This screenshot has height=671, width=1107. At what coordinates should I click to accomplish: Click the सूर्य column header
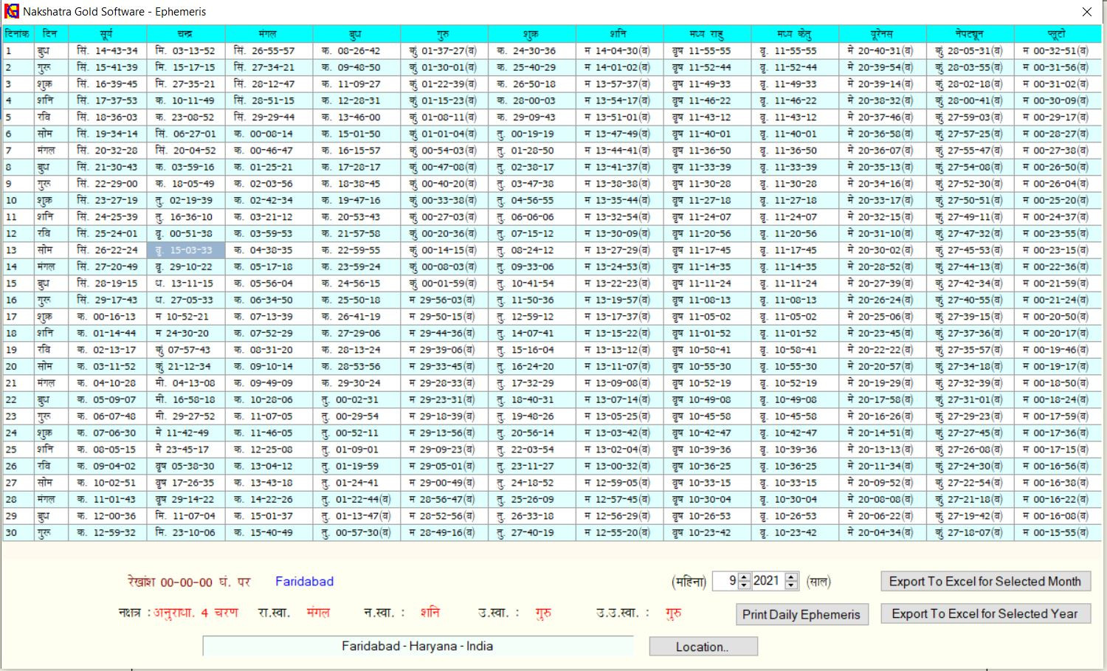[x=108, y=34]
